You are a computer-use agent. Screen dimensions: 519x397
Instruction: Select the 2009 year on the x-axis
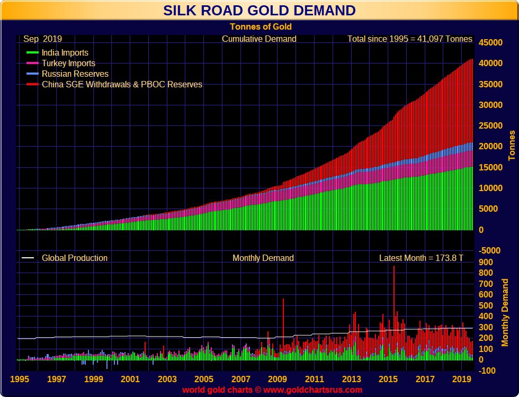click(278, 379)
